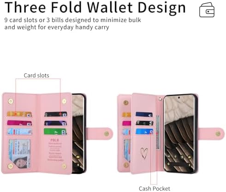Click the light blue card in right wallet
Screen dimensions: 226x192
pos(144,132)
